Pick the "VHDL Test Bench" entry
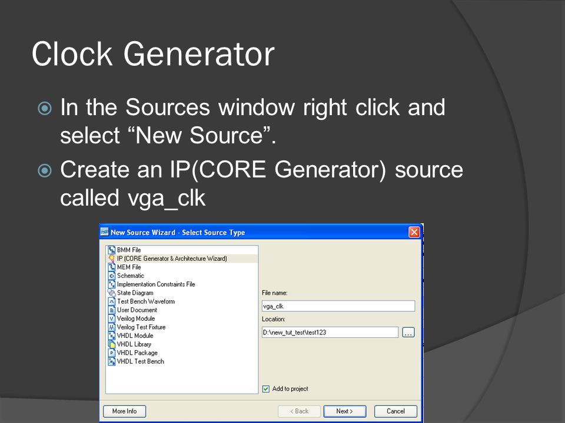This screenshot has height=423, width=565. [141, 361]
